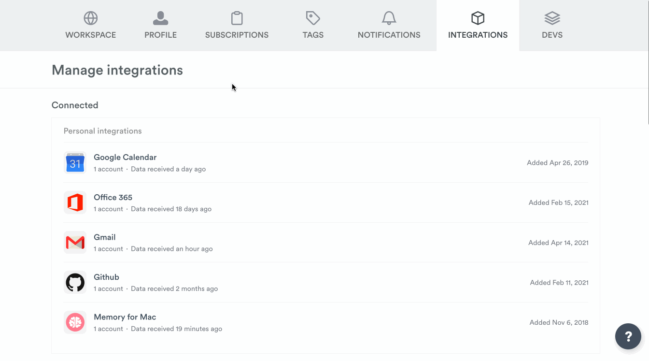Viewport: 649px width, 361px height.
Task: Click the Memory for Mac brain icon
Action: coord(75,322)
